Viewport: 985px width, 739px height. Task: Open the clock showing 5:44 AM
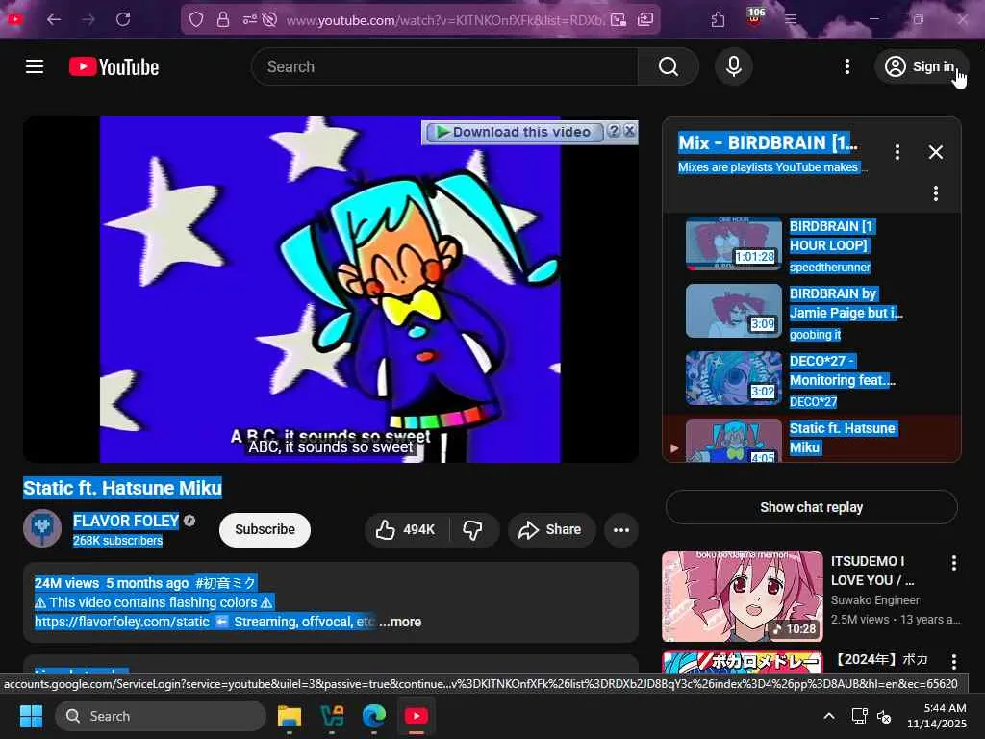click(x=936, y=716)
